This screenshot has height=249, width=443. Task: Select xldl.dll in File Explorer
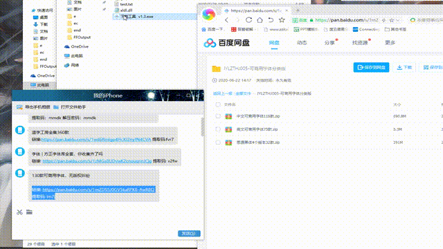(123, 10)
